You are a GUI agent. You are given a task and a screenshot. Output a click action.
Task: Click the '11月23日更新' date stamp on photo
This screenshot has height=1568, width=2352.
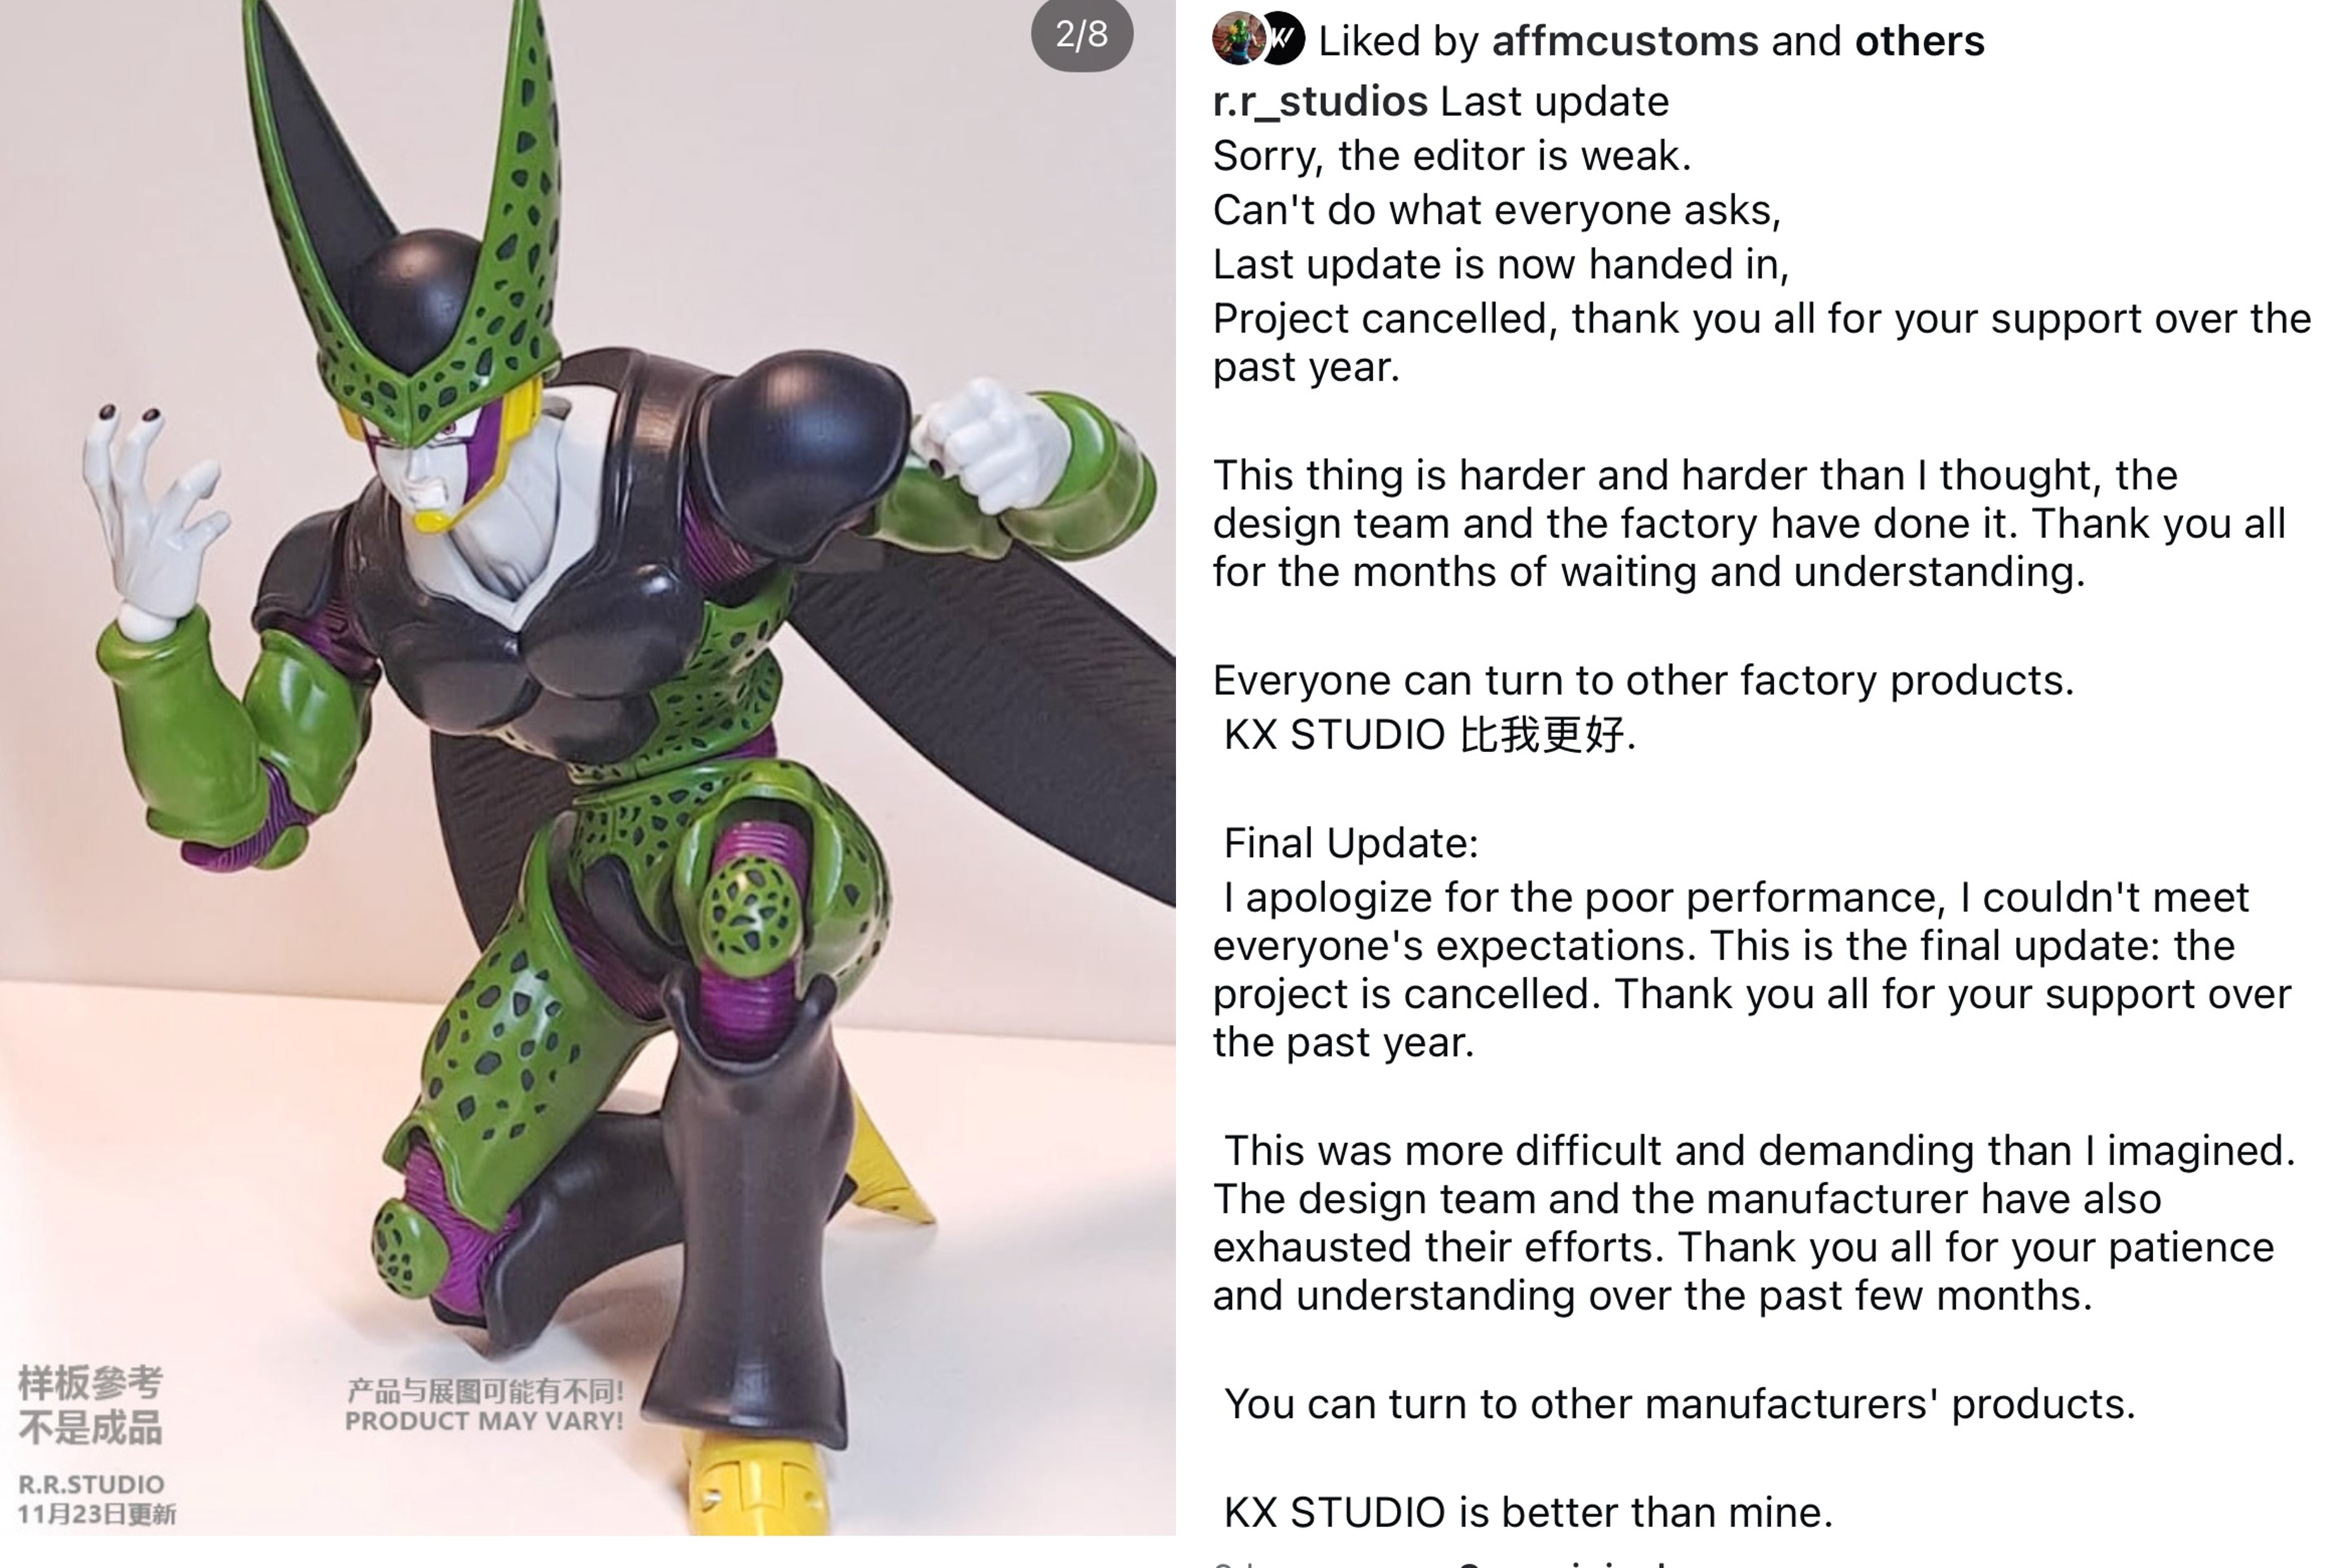point(97,1514)
